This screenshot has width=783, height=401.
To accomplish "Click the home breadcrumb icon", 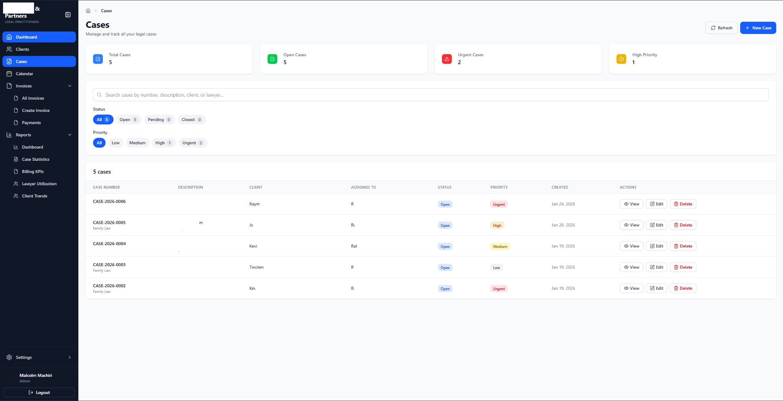I will (x=88, y=11).
